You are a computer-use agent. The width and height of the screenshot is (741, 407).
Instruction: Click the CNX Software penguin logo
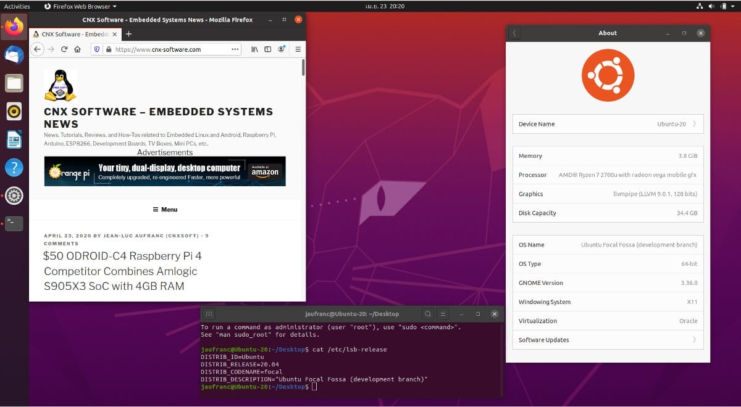coord(61,85)
